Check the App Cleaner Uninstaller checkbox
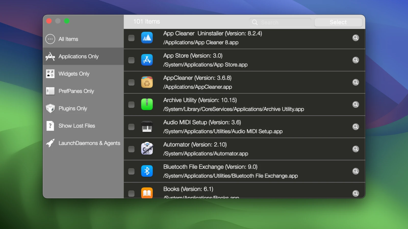The image size is (408, 229). pyautogui.click(x=131, y=38)
